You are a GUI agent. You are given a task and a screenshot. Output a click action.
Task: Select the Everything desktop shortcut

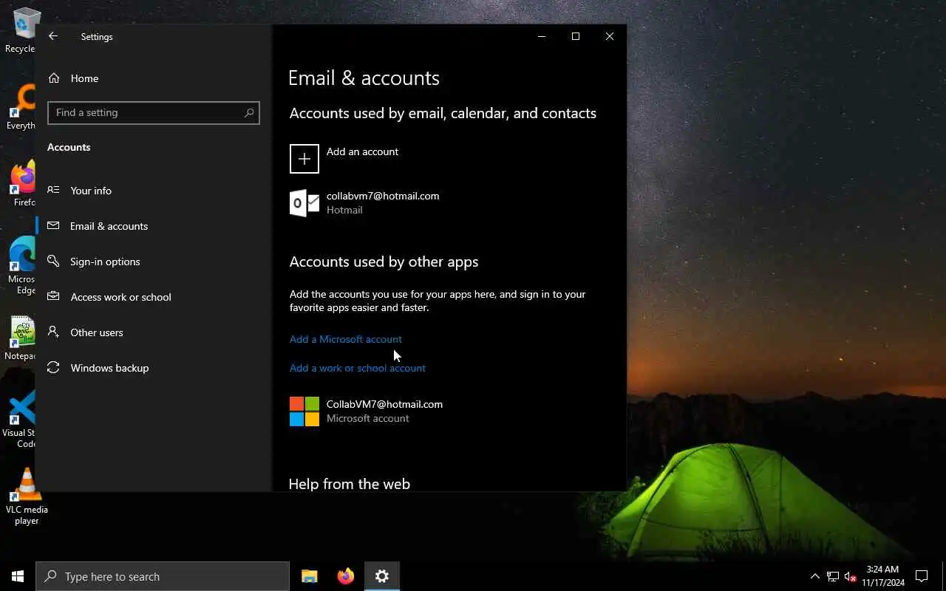21,108
